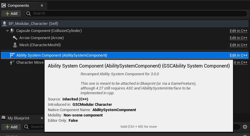250x136 pixels.
Task: Switch to the My Blueprint tab
Action: (x=18, y=118)
